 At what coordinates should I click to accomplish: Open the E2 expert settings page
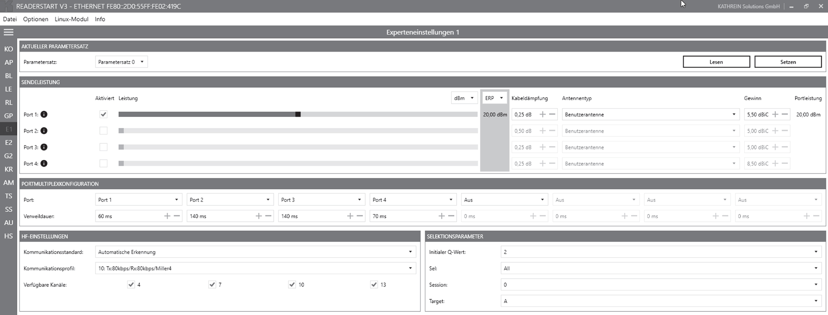(x=8, y=142)
